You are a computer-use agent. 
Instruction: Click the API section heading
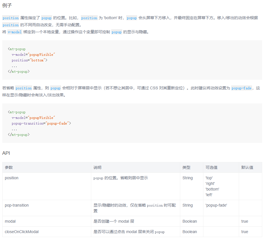[x=6, y=153]
